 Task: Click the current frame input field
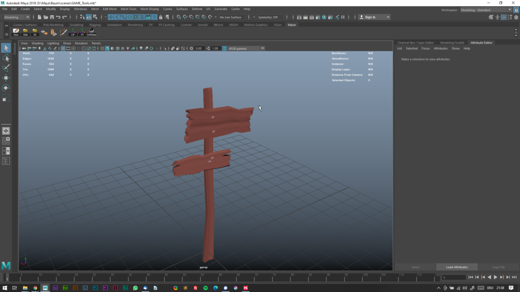tap(453, 277)
